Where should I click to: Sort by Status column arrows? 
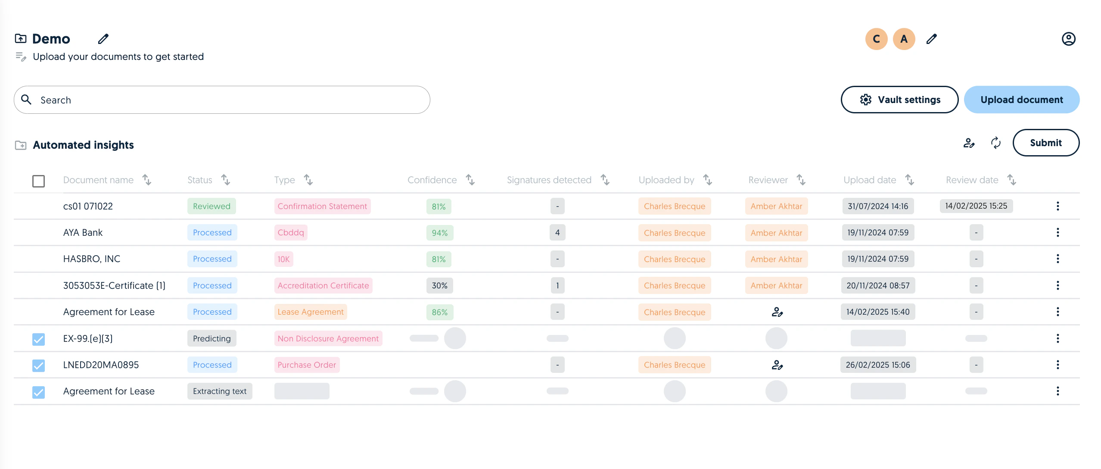tap(226, 180)
